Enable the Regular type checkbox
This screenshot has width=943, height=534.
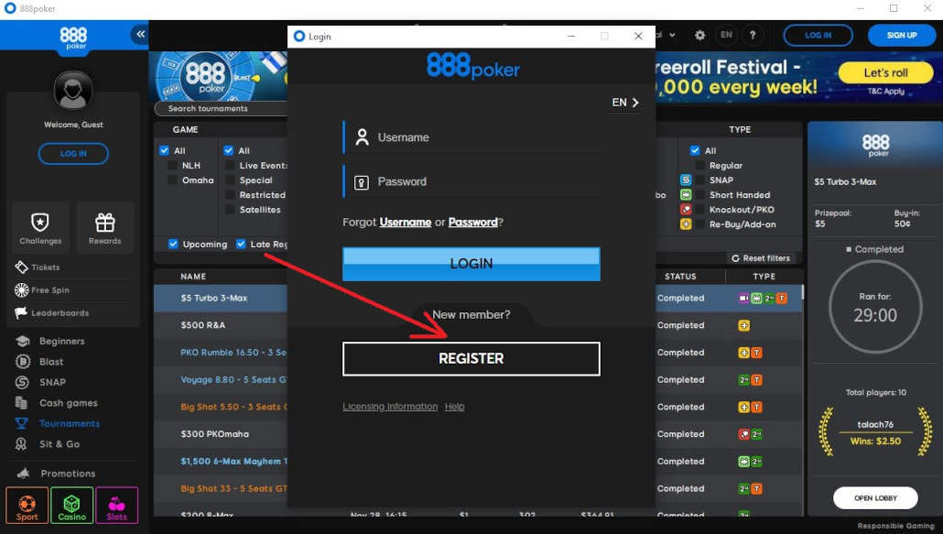(700, 166)
